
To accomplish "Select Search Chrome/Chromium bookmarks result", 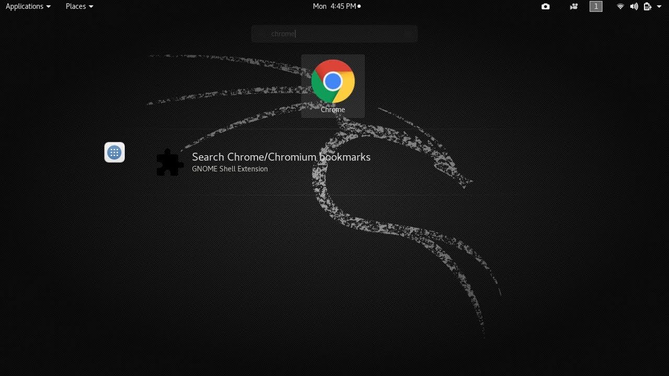I will click(x=281, y=157).
